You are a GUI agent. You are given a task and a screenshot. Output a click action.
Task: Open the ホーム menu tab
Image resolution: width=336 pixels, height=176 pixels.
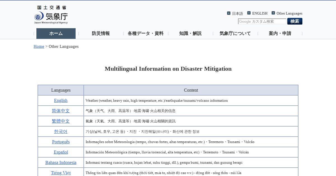click(x=56, y=34)
